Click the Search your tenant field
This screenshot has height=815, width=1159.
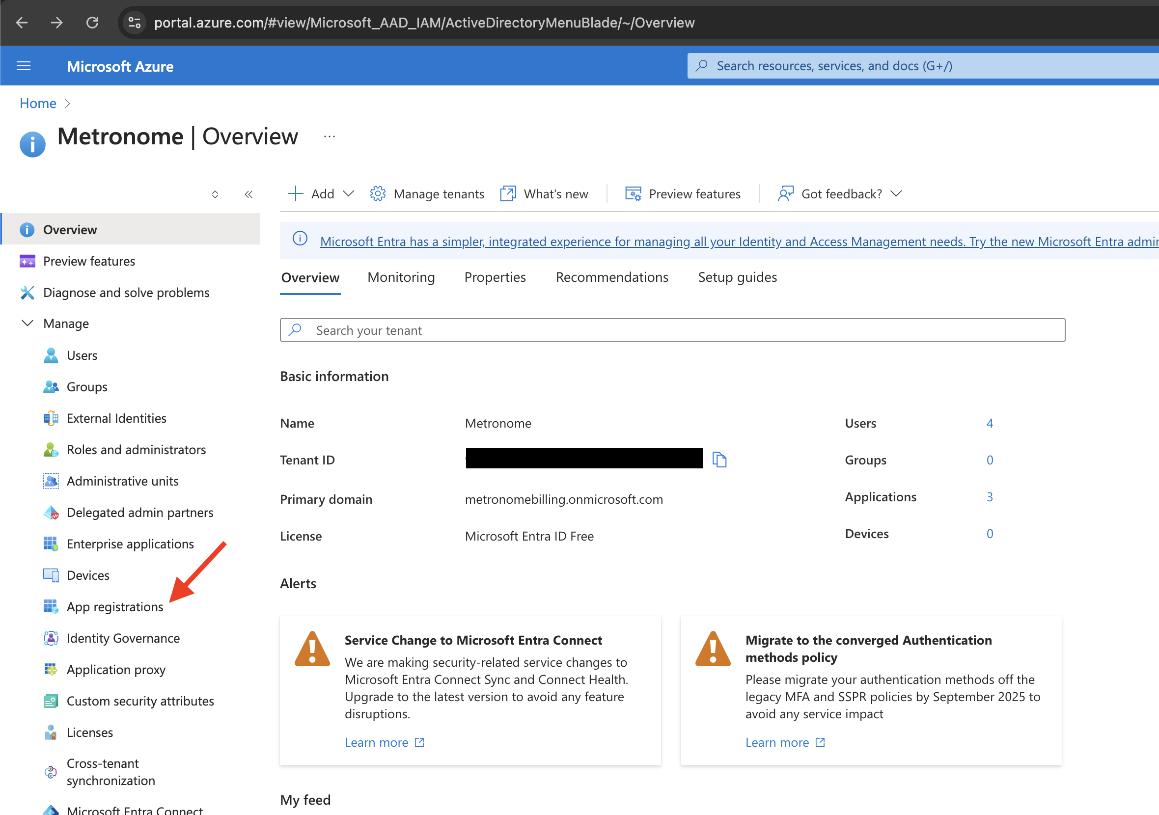click(672, 330)
